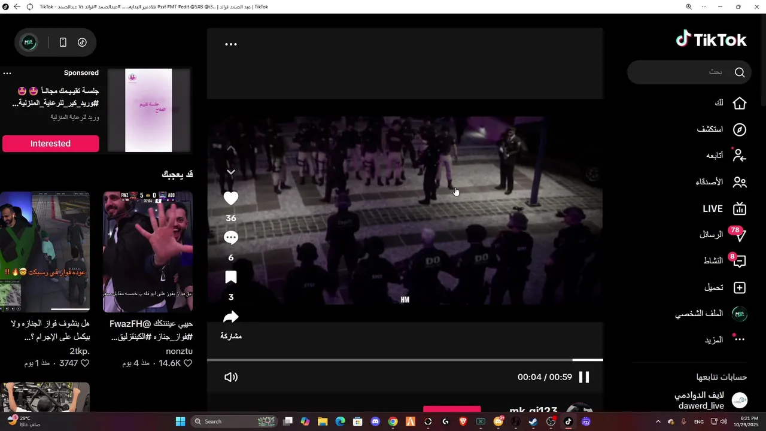
Task: Seek along the video progress bar
Action: (405, 360)
